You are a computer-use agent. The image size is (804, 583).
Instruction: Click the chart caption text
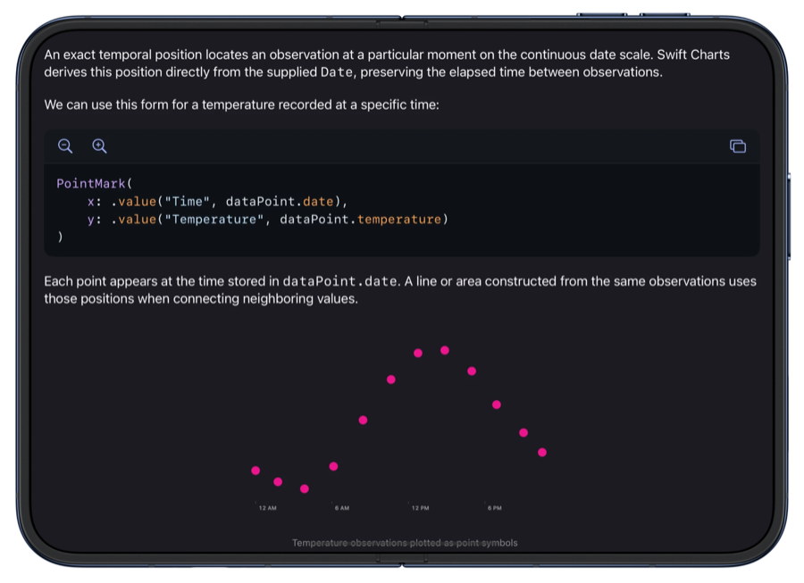pyautogui.click(x=405, y=543)
